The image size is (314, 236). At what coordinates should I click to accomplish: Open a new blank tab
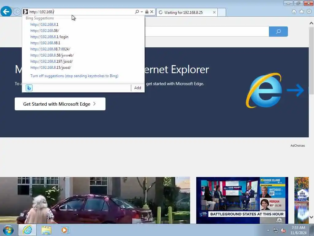click(x=222, y=12)
